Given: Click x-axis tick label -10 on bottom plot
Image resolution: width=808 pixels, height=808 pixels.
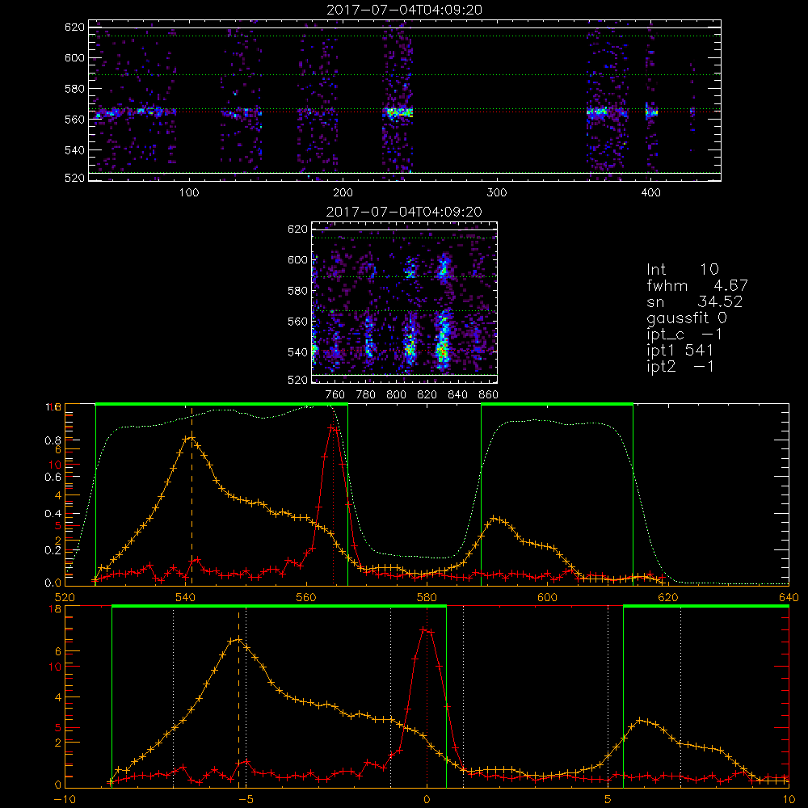Looking at the screenshot, I should 65,799.
